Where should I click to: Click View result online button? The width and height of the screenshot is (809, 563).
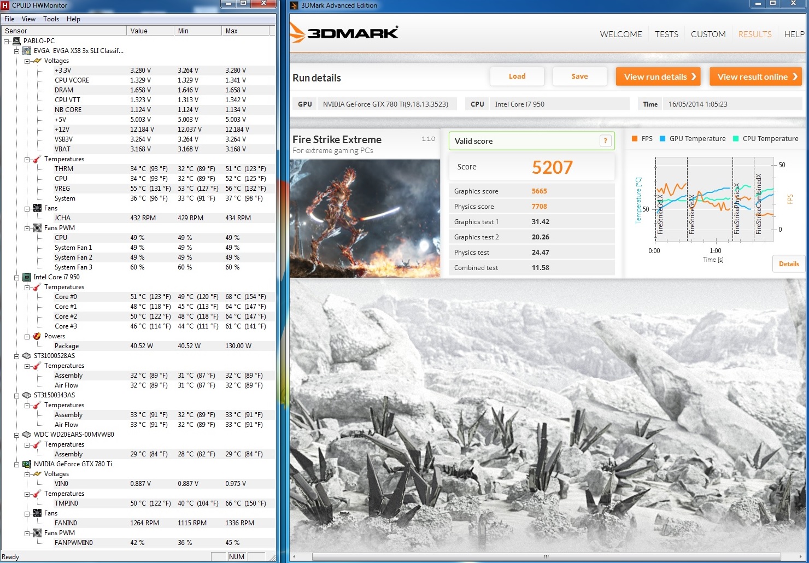[755, 77]
